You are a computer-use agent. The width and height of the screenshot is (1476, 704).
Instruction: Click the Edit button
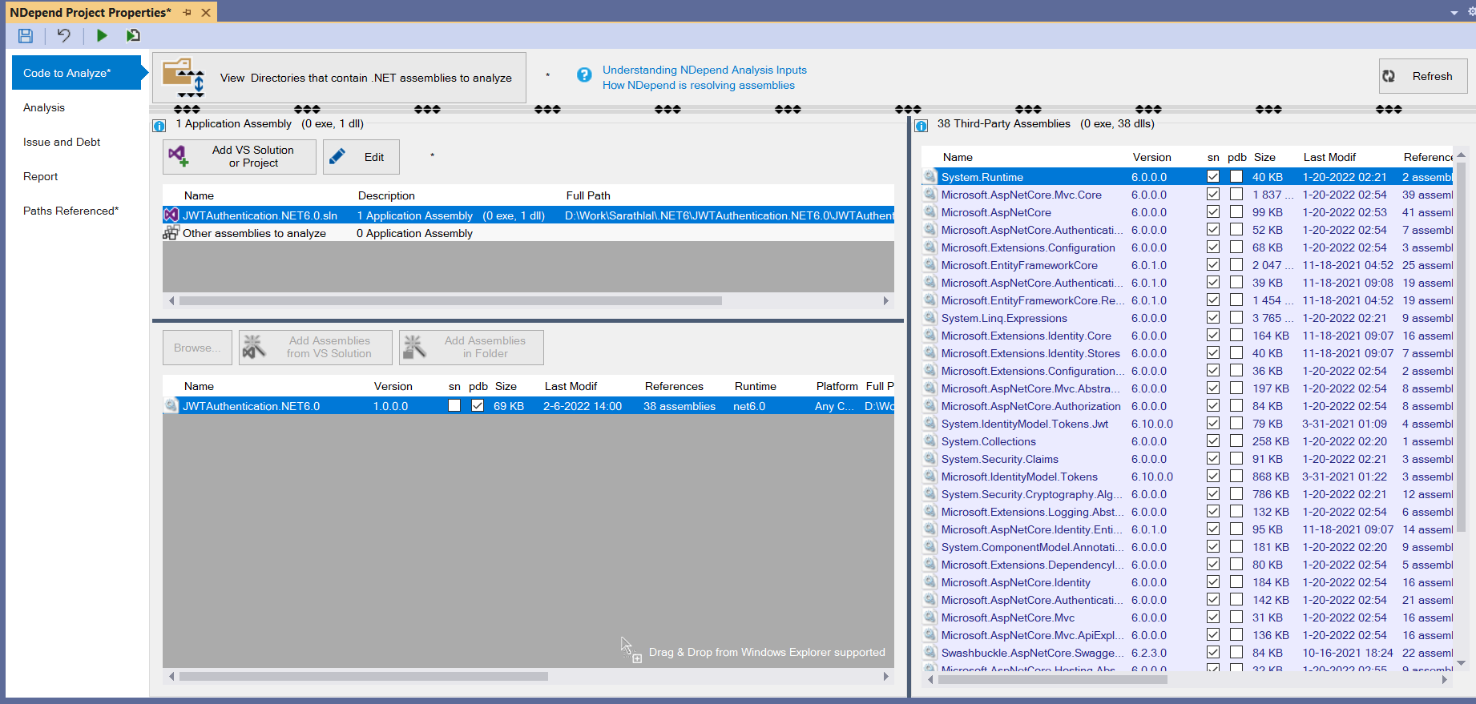point(361,157)
